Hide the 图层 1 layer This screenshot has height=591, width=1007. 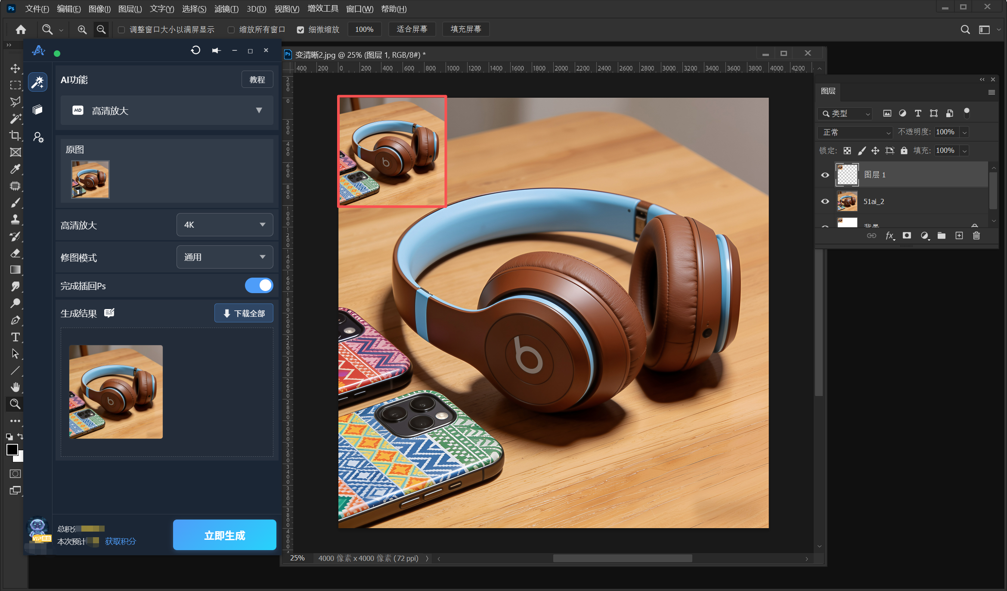coord(825,175)
